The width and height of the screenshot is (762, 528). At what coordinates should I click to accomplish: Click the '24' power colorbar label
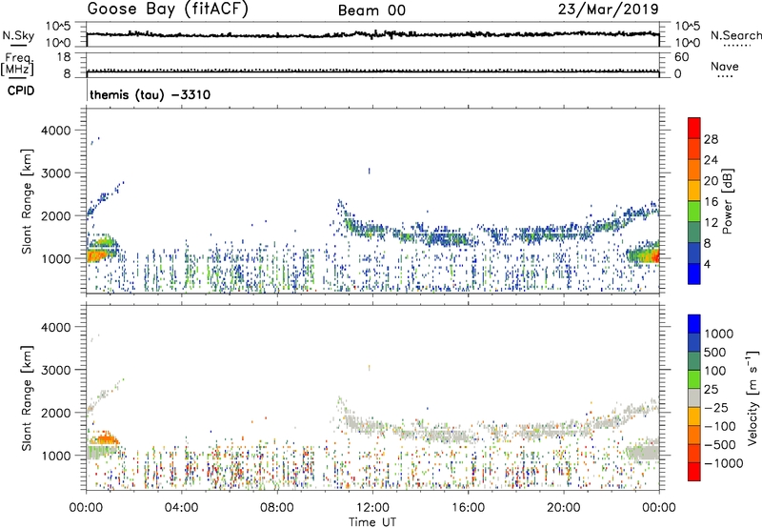click(711, 160)
